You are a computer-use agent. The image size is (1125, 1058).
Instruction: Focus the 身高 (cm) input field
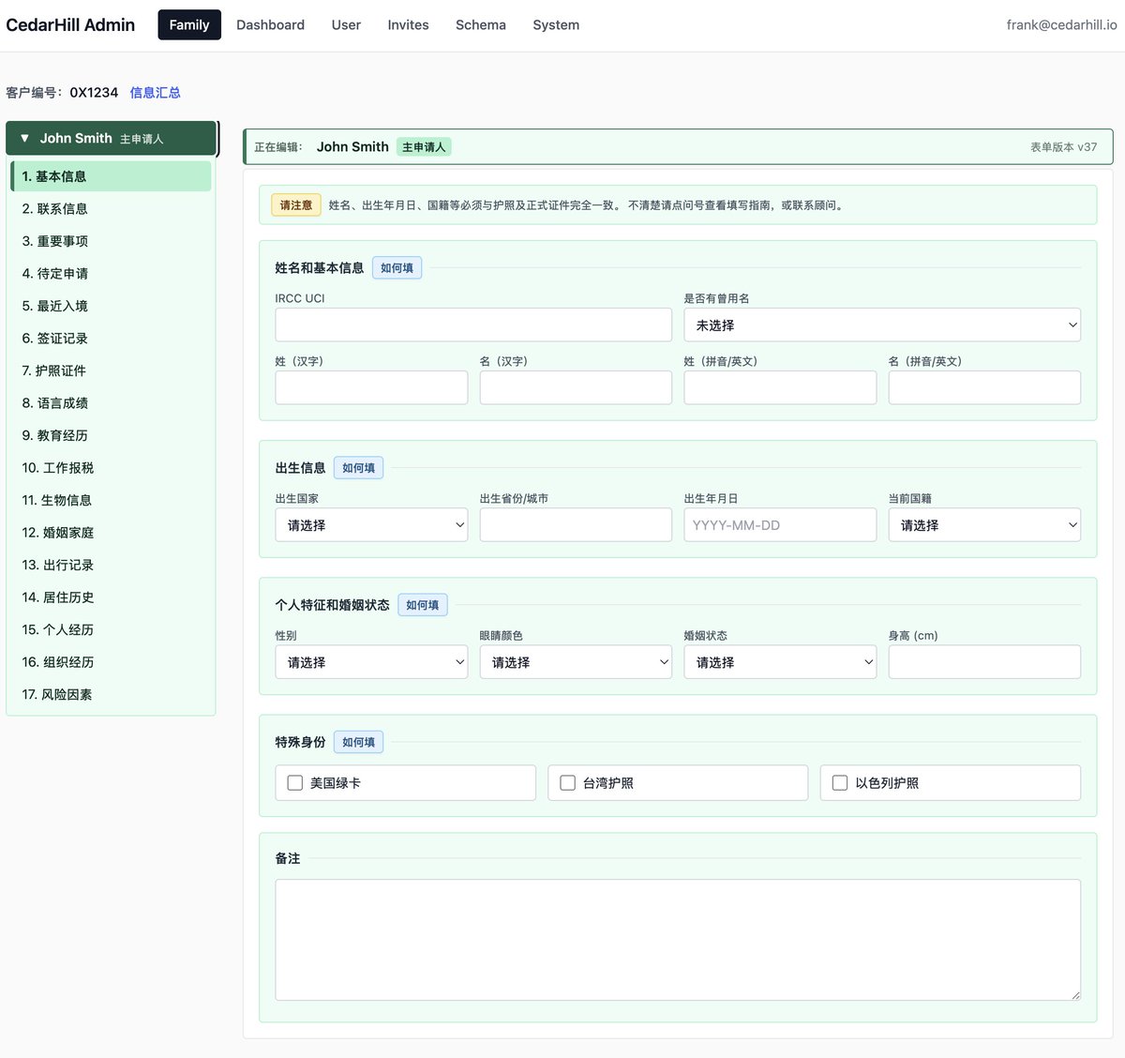click(984, 661)
